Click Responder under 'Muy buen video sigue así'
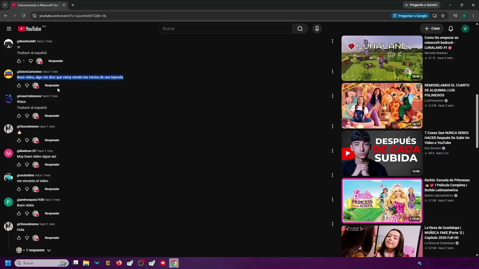The image size is (479, 269). tap(52, 165)
